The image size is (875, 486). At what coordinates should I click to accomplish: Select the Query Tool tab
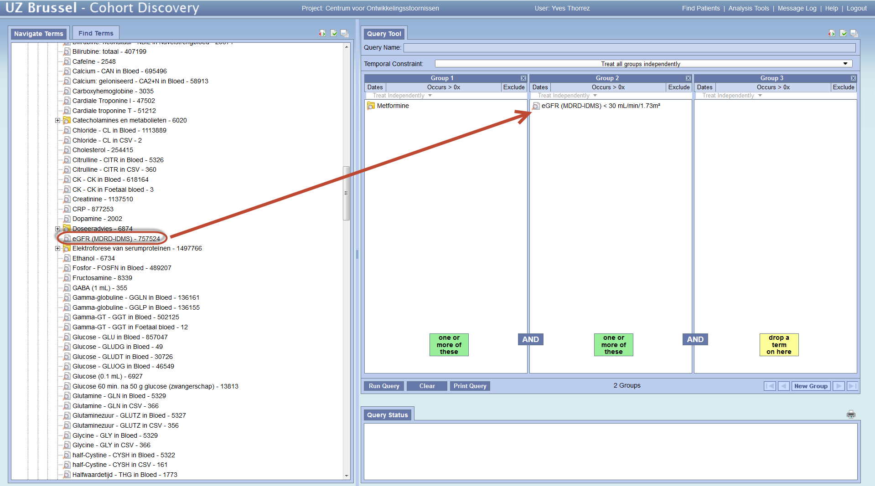(x=384, y=34)
